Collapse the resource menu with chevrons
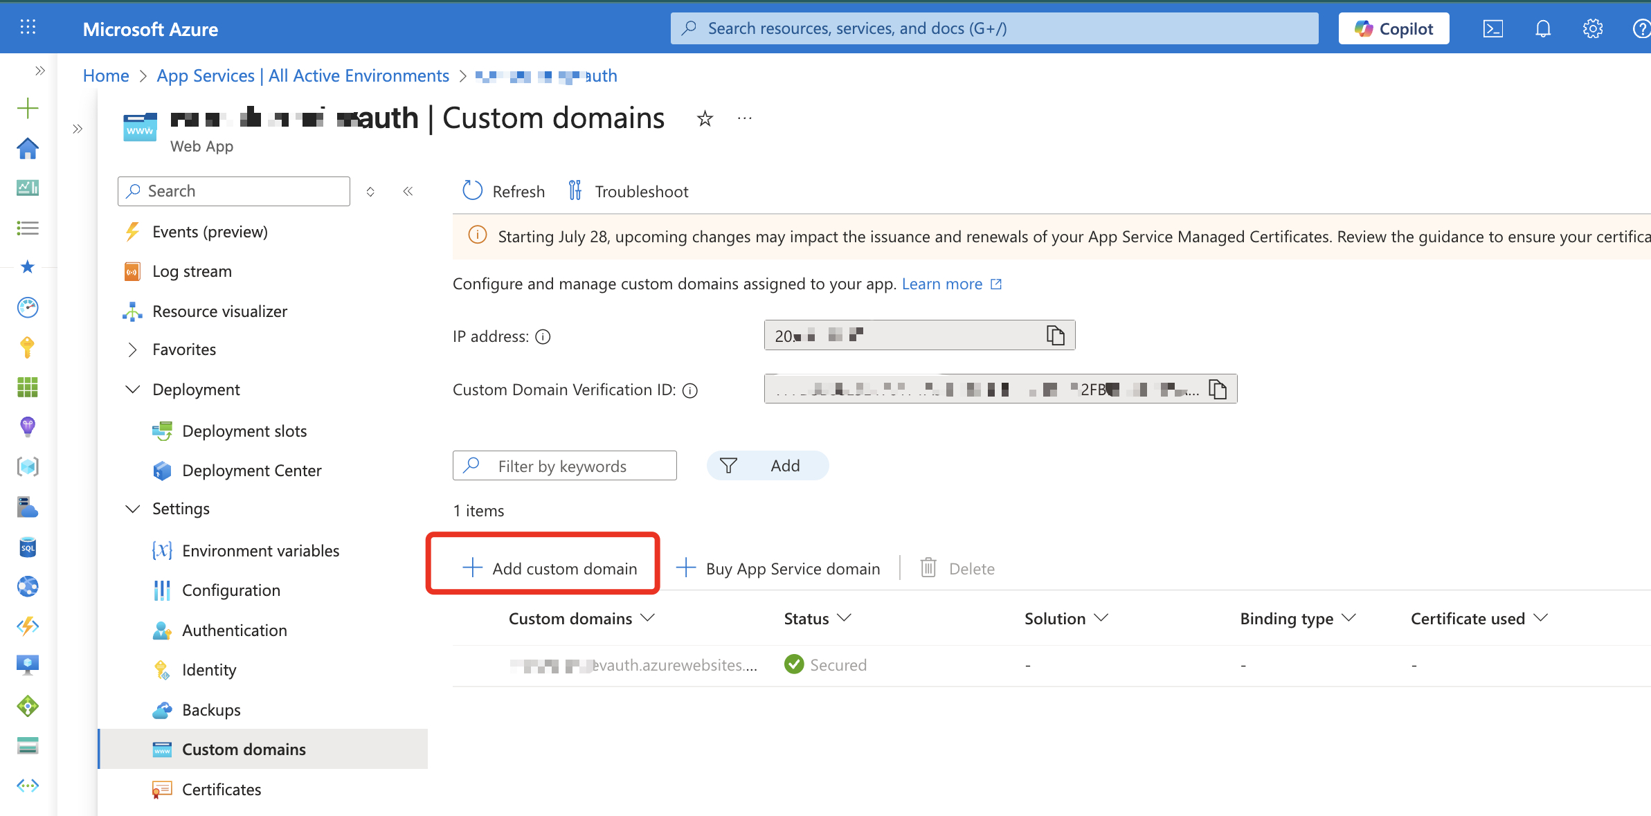Viewport: 1651px width, 816px height. (x=408, y=191)
